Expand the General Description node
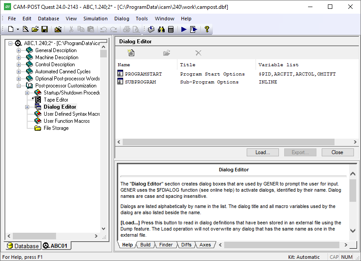The height and width of the screenshot is (261, 361). [19, 50]
